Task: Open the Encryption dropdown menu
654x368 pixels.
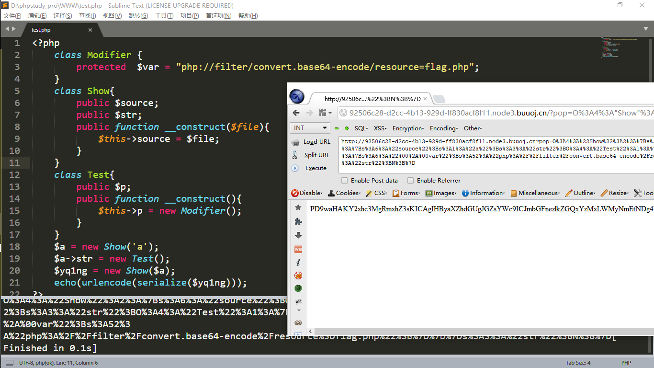Action: point(408,128)
